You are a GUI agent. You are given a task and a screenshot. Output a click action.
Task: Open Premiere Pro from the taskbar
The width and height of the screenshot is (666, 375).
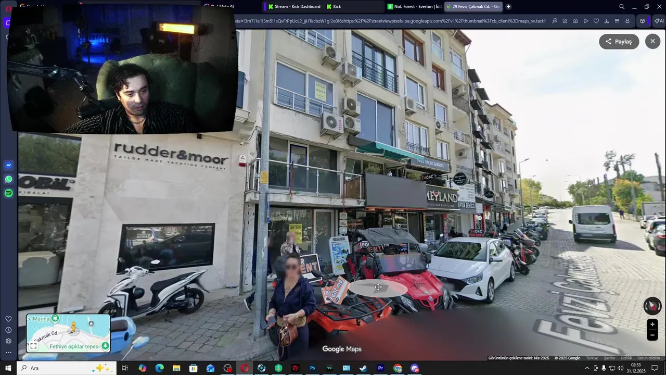coord(380,368)
